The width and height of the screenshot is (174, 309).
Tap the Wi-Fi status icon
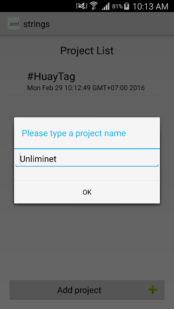click(94, 6)
